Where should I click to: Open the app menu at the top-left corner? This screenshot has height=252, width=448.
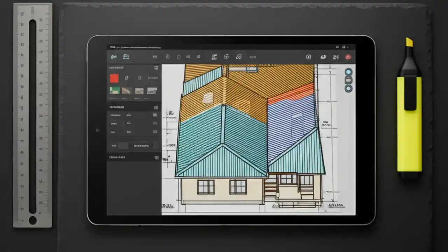(x=112, y=47)
